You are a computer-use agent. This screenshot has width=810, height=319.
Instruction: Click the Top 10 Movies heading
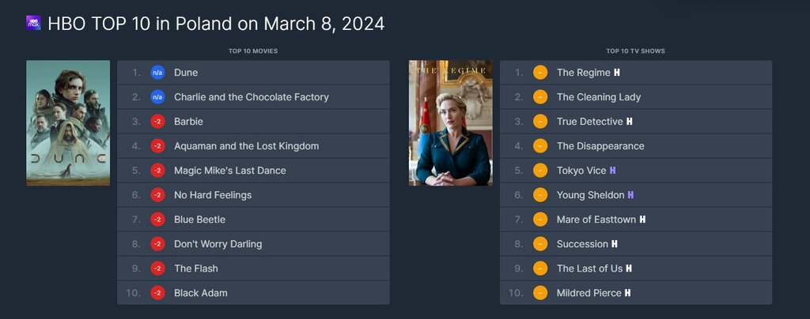click(x=253, y=51)
